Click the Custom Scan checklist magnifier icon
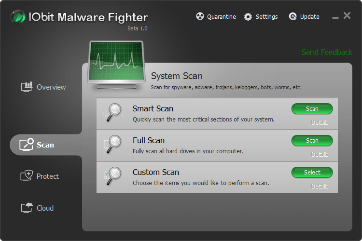This screenshot has height=241, width=362. (112, 176)
